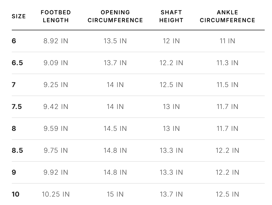Select the size 9 row label
This screenshot has height=205, width=272.
(14, 172)
